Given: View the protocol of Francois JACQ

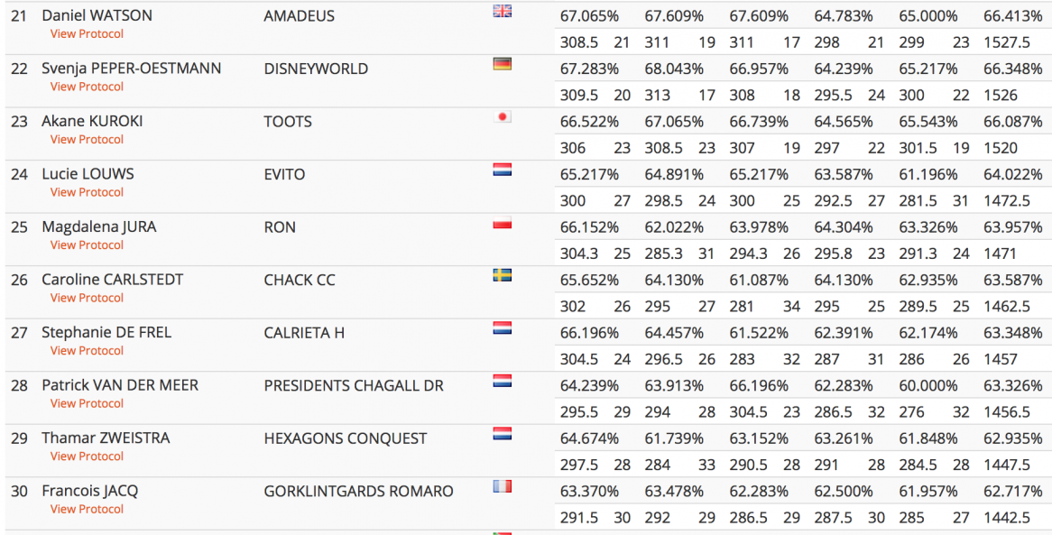Looking at the screenshot, I should tap(87, 509).
